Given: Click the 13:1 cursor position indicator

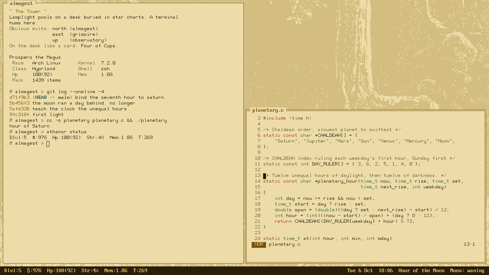Looking at the screenshot, I should [469, 244].
